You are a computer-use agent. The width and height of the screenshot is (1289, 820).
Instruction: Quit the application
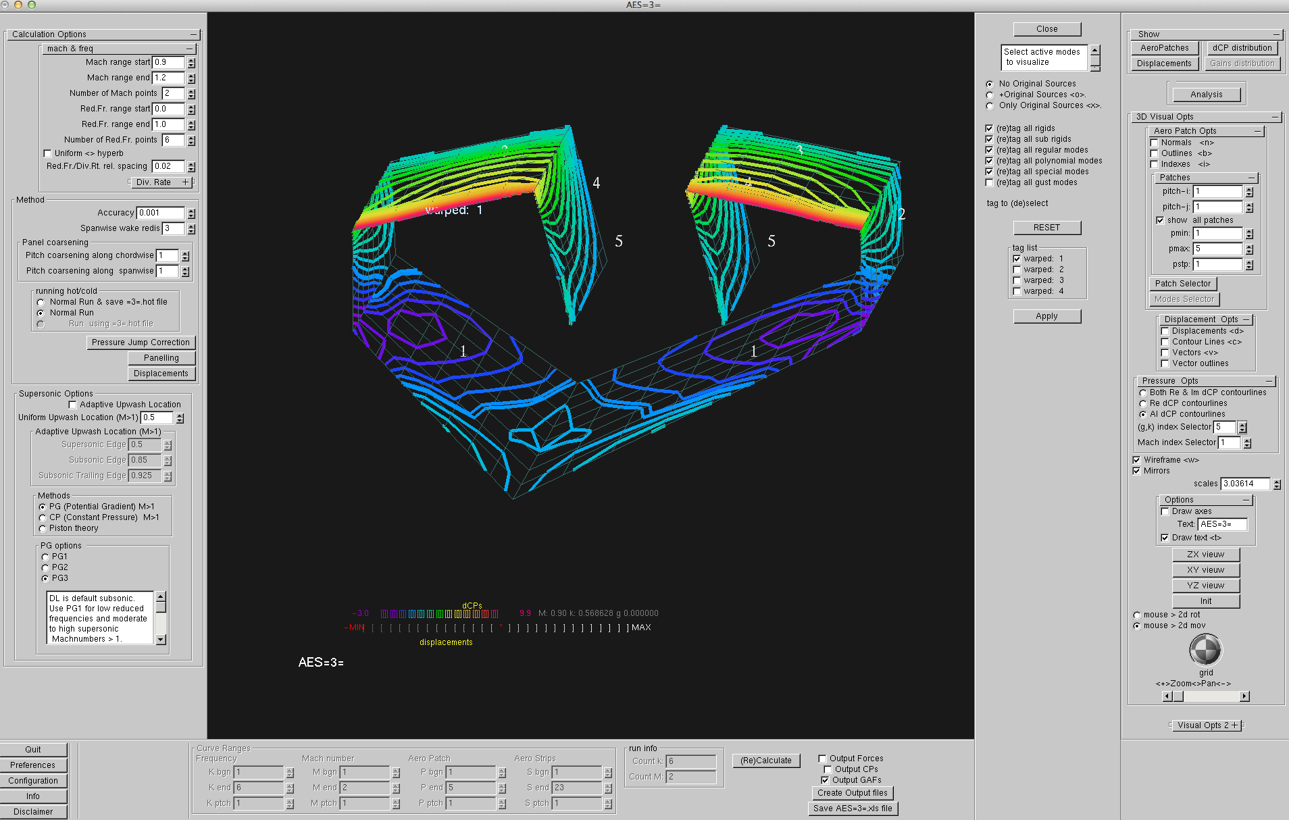coord(33,750)
